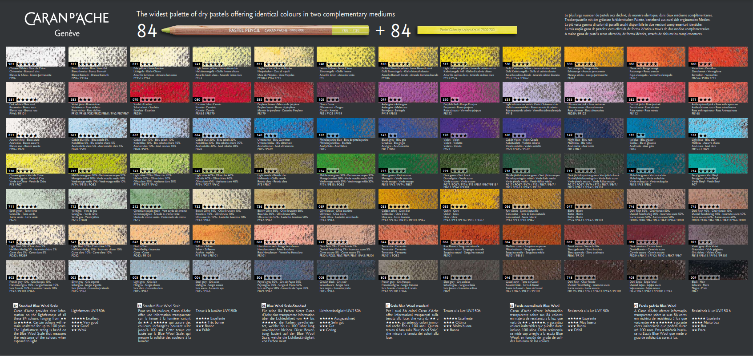This screenshot has width=753, height=356.
Task: Pick the 033 Golden ochre swatch
Action: pyautogui.click(x=408, y=199)
